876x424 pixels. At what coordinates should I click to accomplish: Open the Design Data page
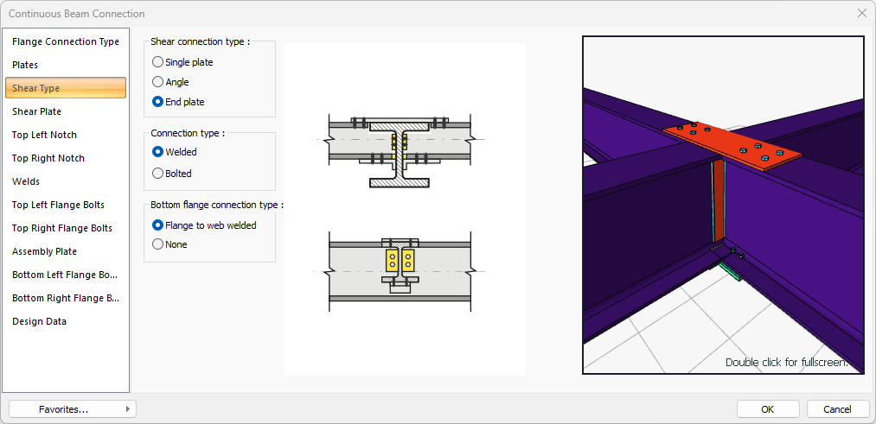click(39, 321)
